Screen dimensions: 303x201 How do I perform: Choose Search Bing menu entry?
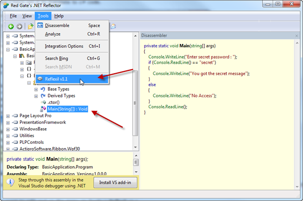pos(72,58)
